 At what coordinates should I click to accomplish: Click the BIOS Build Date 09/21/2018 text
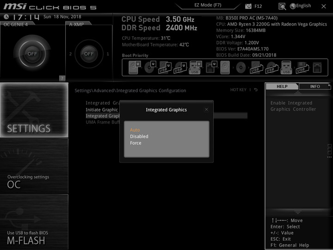(x=246, y=55)
